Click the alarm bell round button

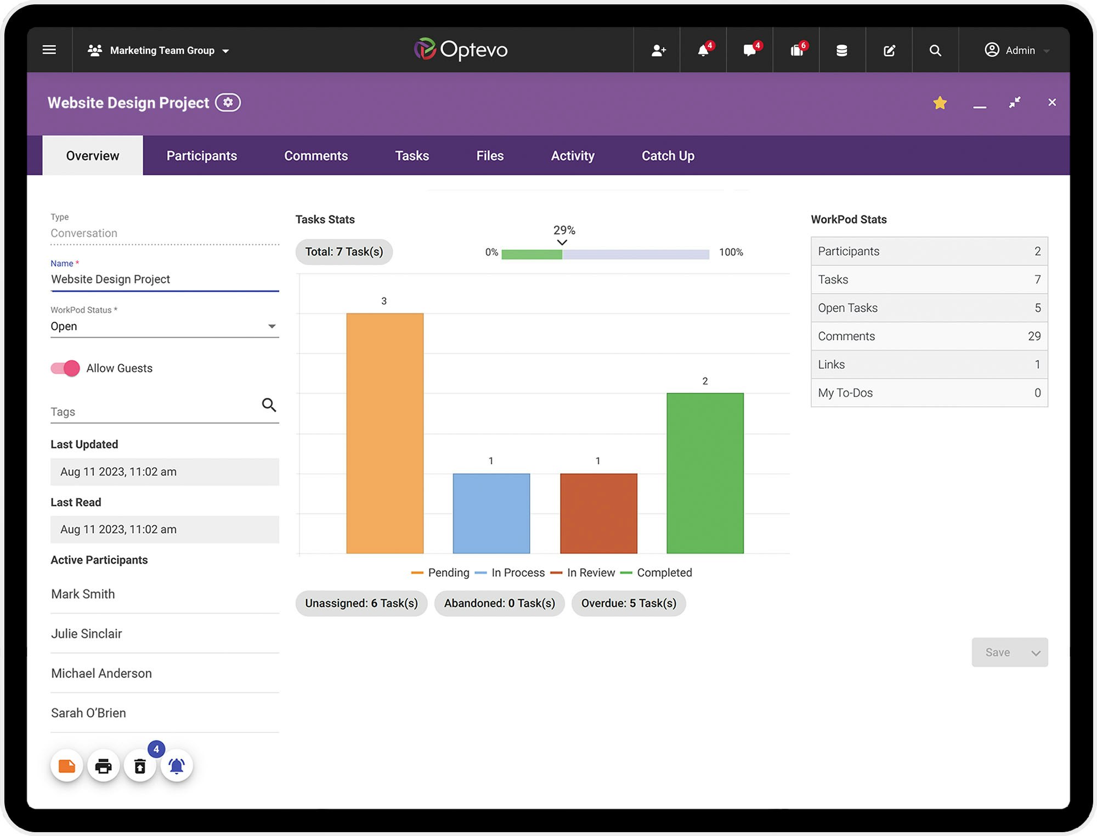click(176, 766)
